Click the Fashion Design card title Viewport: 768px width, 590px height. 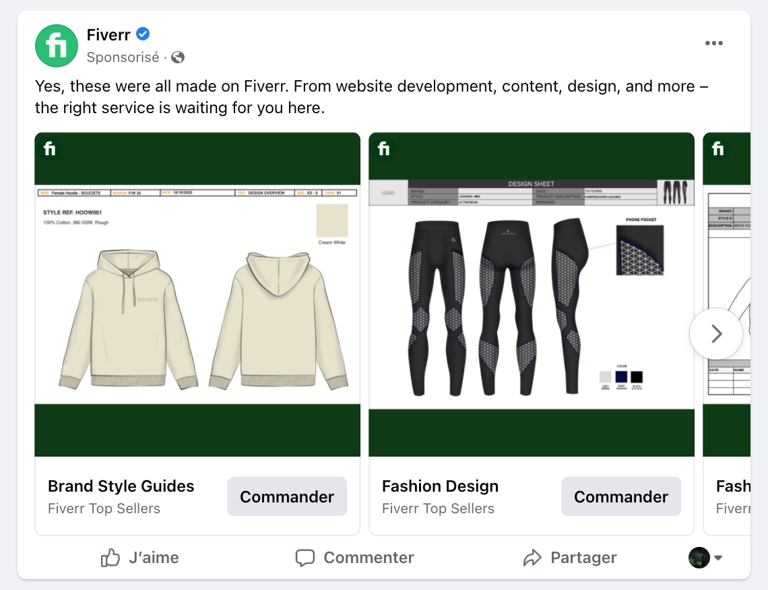(440, 486)
